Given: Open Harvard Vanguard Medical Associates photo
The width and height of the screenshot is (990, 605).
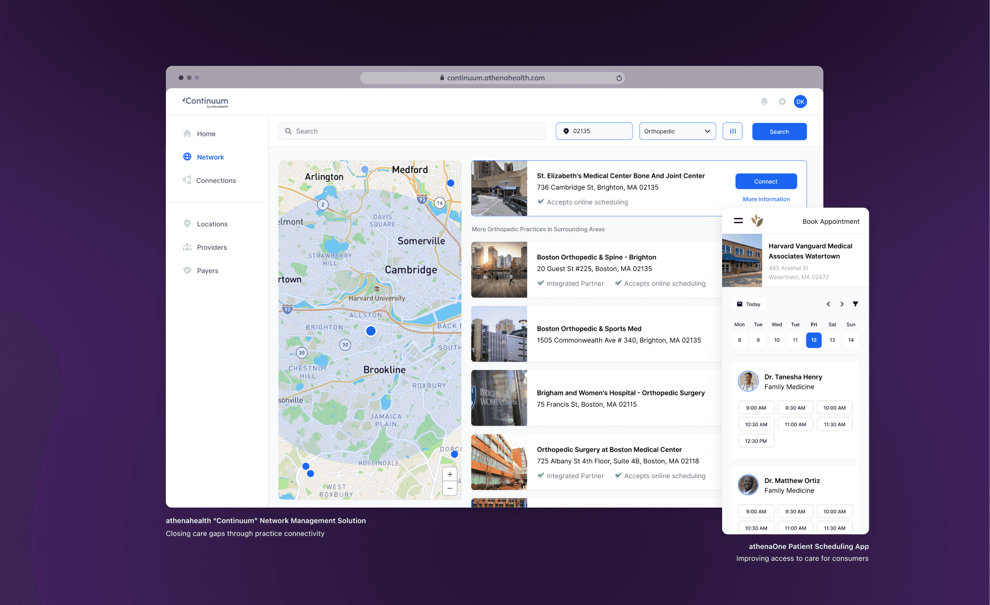Looking at the screenshot, I should point(742,261).
